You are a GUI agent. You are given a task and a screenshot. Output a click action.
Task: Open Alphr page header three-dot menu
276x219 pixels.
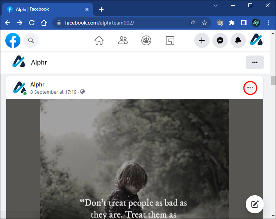[255, 62]
